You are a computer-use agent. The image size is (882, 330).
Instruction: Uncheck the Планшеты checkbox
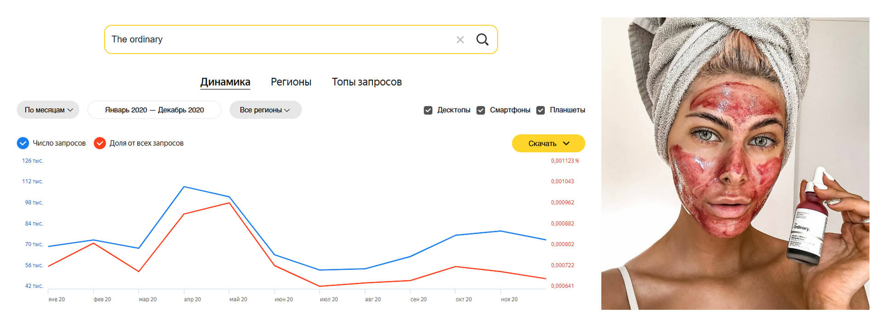[541, 110]
